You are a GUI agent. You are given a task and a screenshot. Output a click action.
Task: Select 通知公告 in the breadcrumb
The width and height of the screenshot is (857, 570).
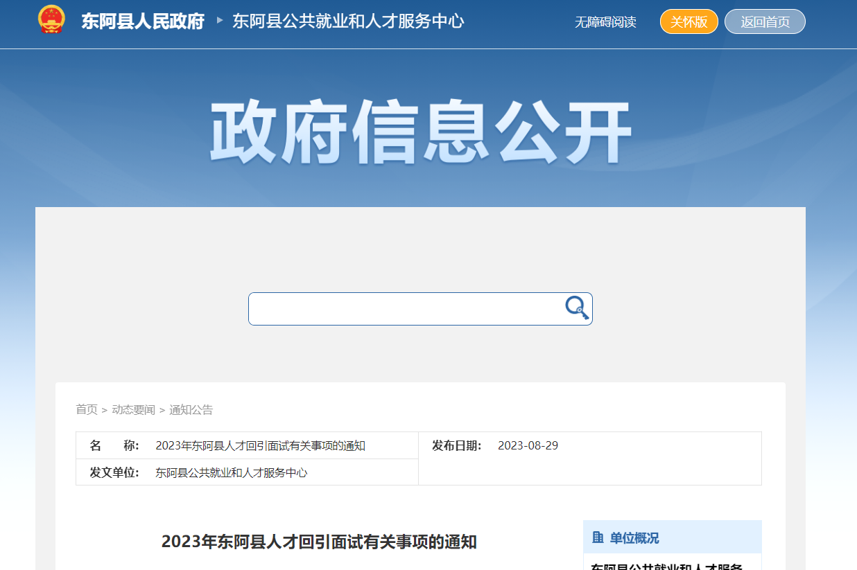tap(191, 410)
